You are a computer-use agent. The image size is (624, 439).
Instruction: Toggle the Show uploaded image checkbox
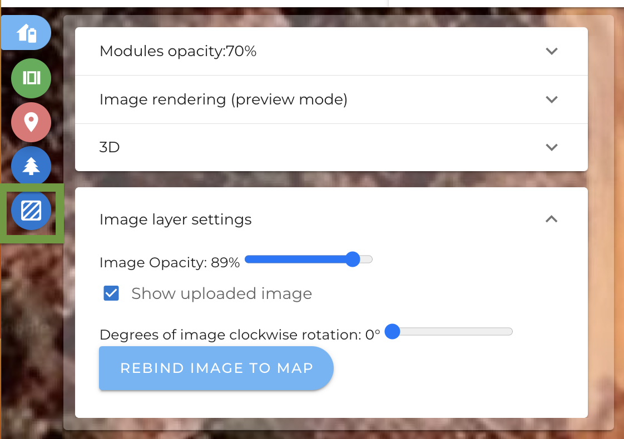tap(111, 293)
